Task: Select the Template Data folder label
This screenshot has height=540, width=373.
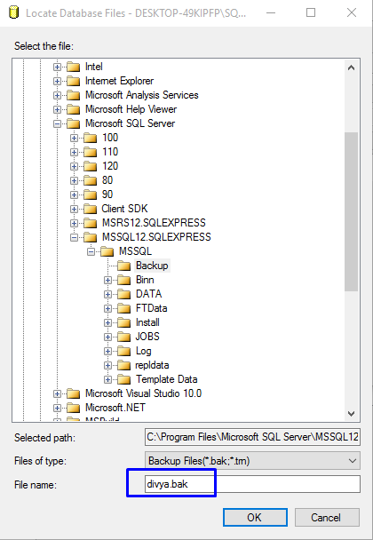Action: [167, 379]
